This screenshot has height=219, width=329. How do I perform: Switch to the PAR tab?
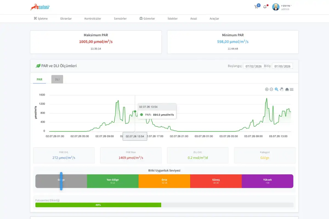39,79
